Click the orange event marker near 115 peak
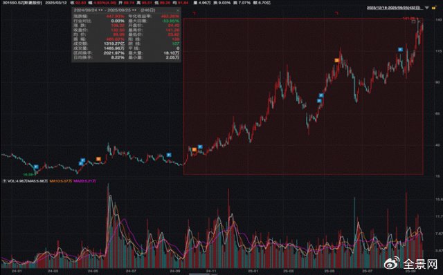Image resolution: width=443 pixels, height=275 pixels. click(337, 60)
